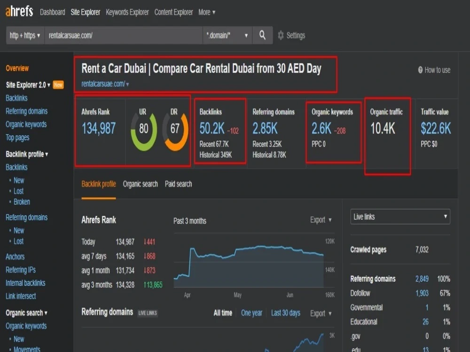
Task: Open the http + https protocol dropdown
Action: click(25, 35)
